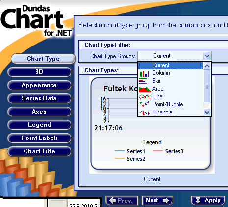Select the Line chart group icon
The width and height of the screenshot is (228, 207).
click(x=145, y=97)
